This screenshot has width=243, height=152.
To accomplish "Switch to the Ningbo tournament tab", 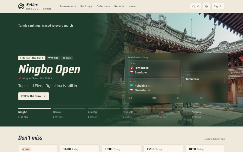I will 34,113.
